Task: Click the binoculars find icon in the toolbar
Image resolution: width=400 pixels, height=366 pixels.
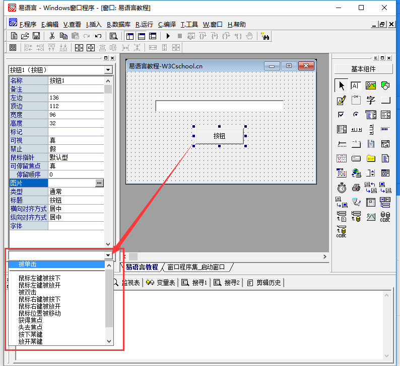Action: (x=265, y=36)
